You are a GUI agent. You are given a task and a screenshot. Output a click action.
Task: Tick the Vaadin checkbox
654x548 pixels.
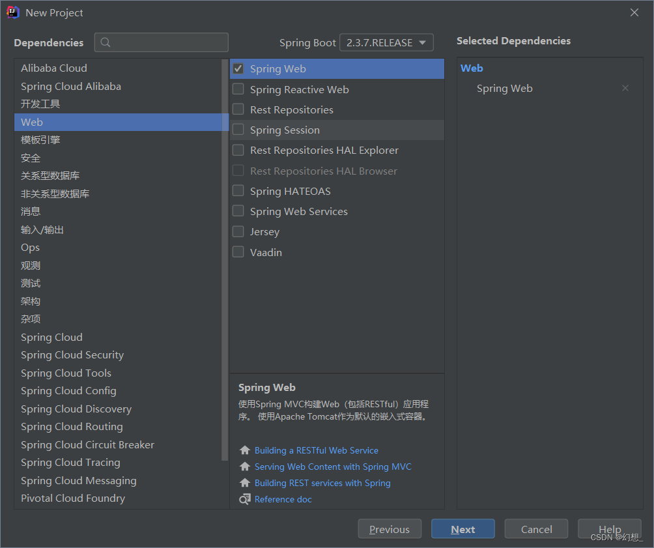[x=238, y=252]
